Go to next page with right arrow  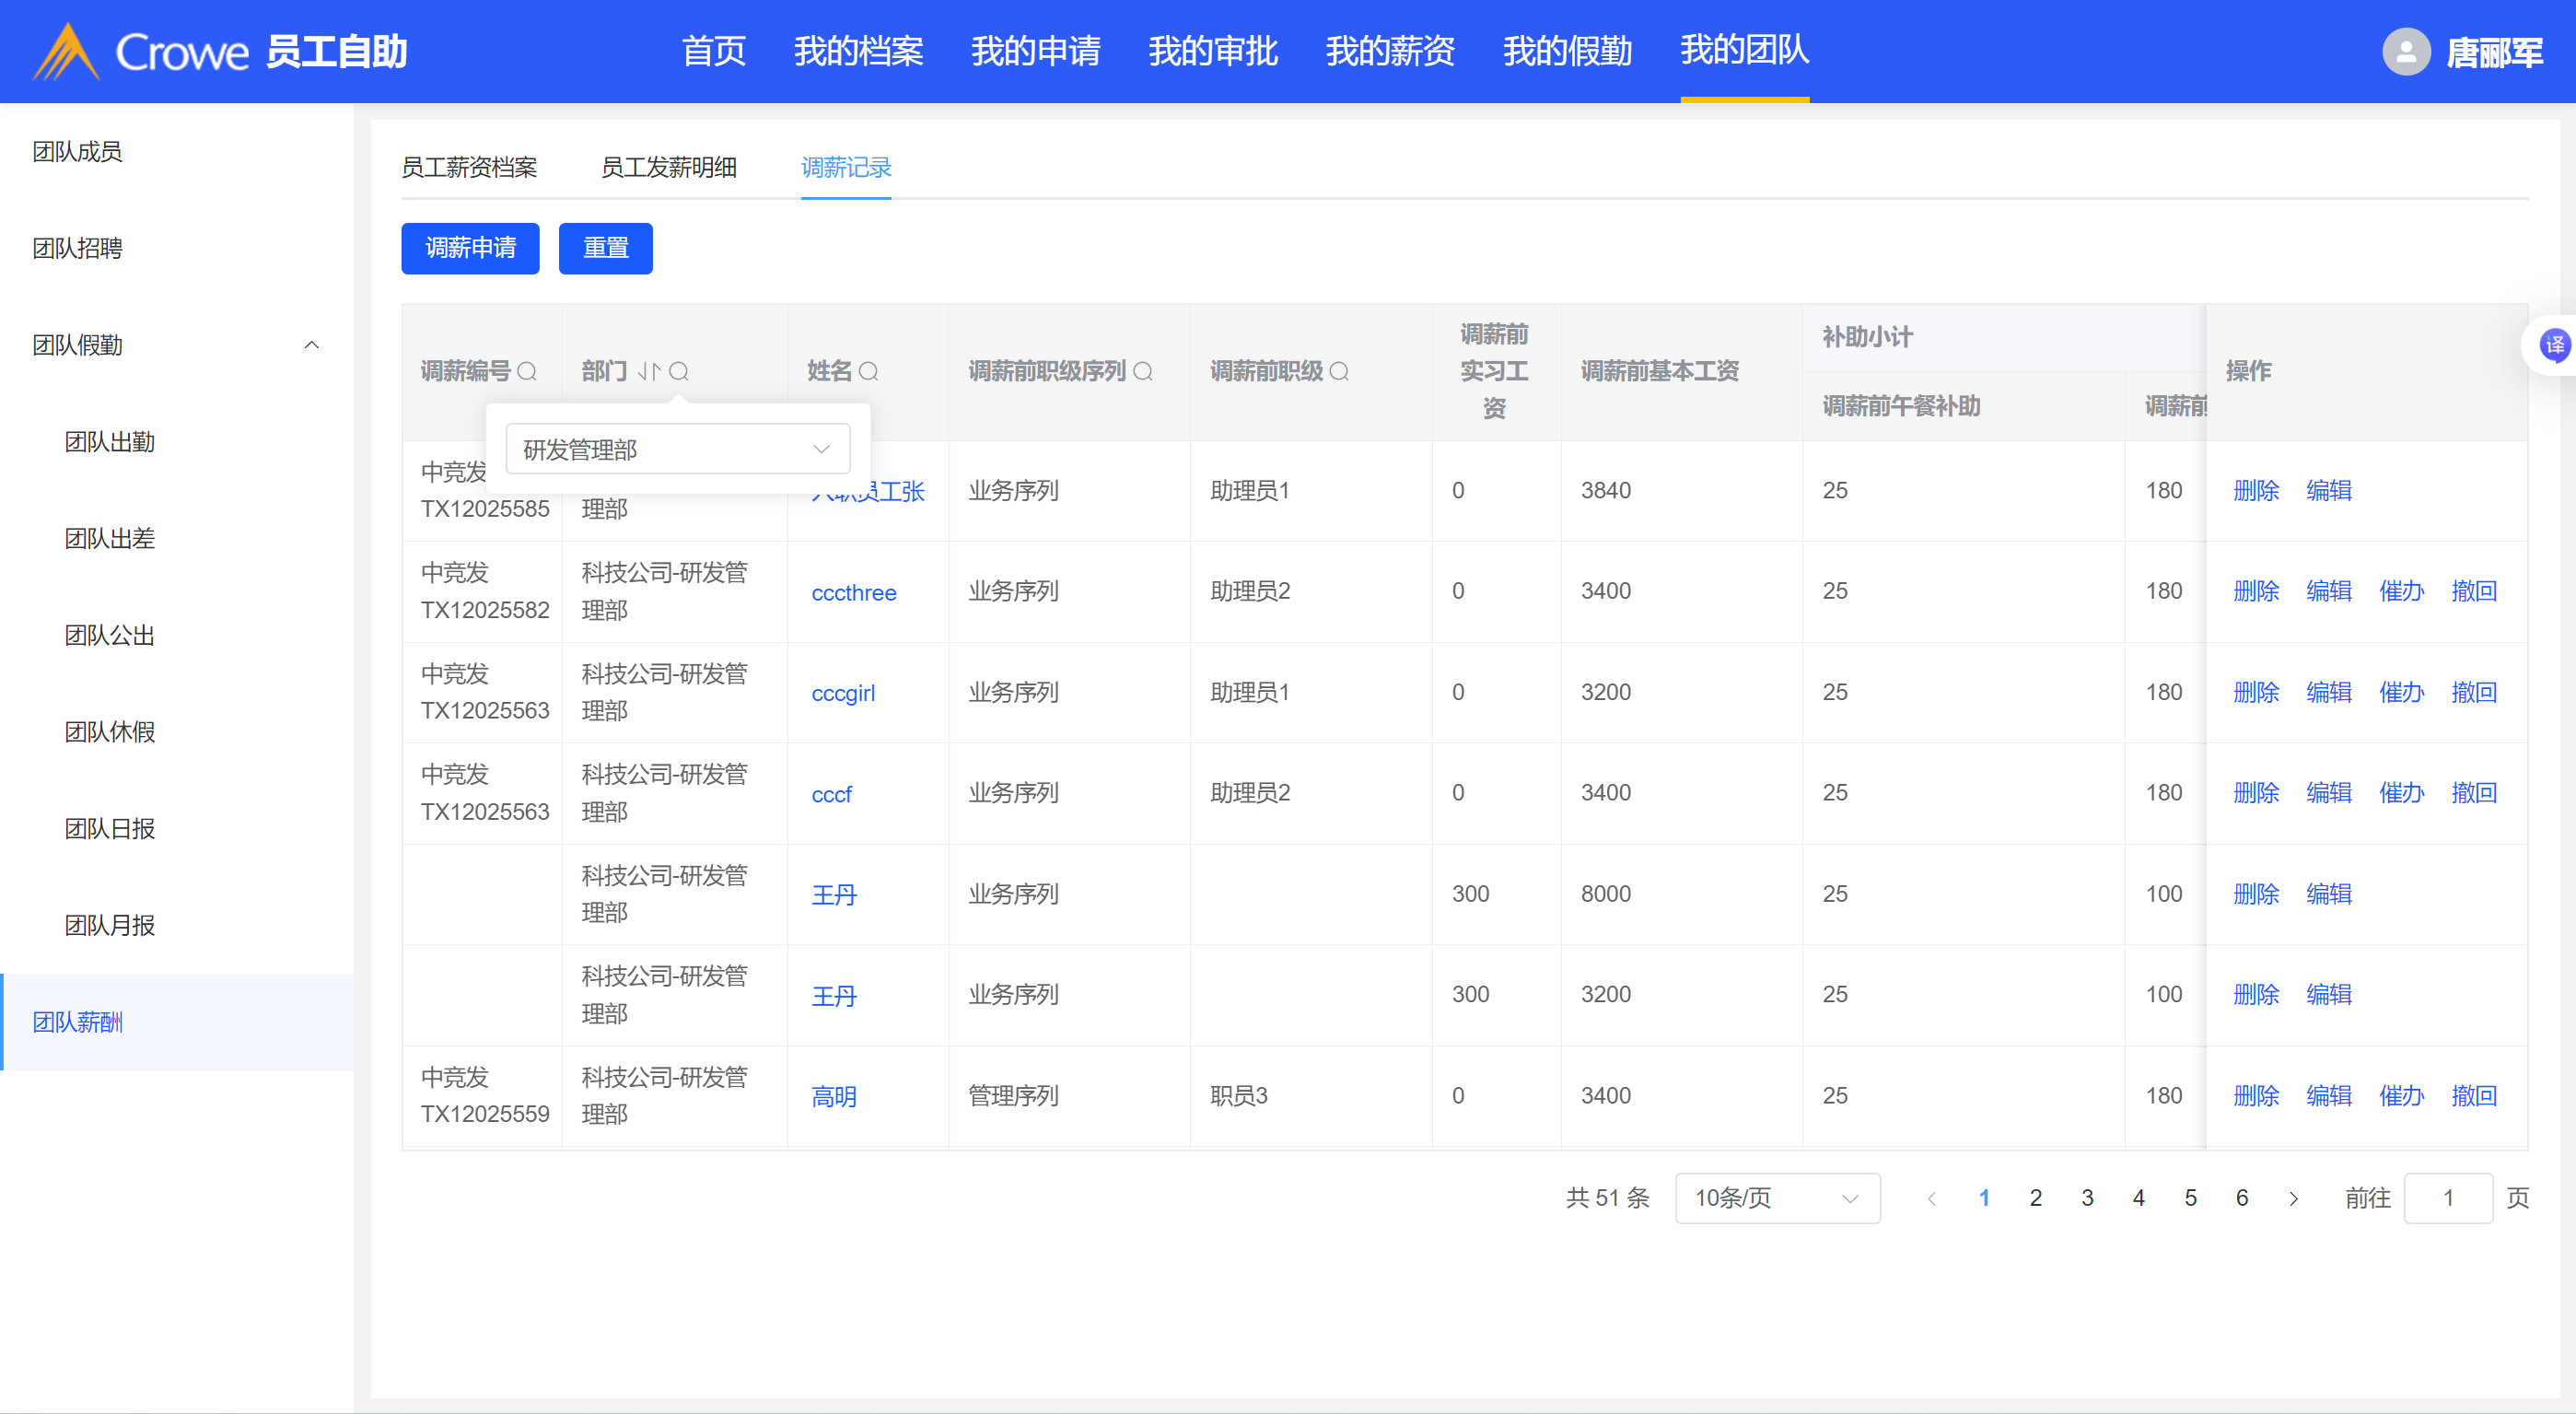pos(2293,1198)
